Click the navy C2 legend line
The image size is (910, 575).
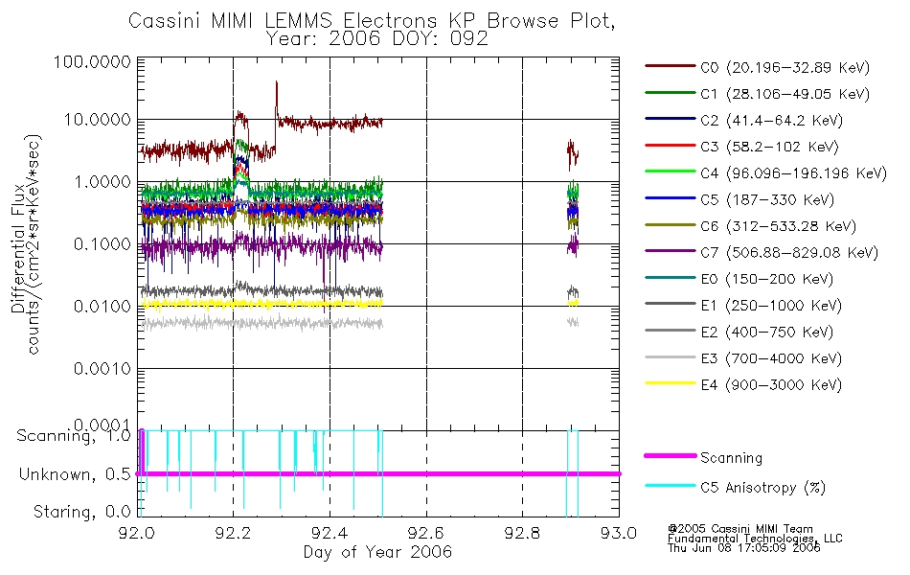[x=670, y=119]
